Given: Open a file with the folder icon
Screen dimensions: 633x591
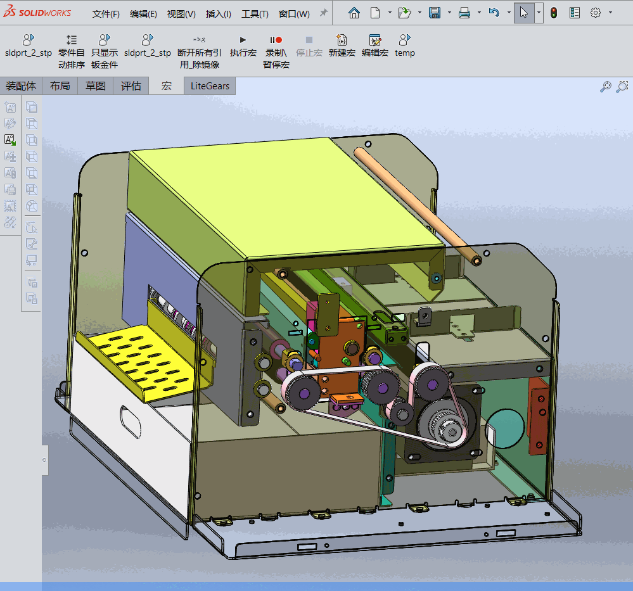Looking at the screenshot, I should coord(404,13).
